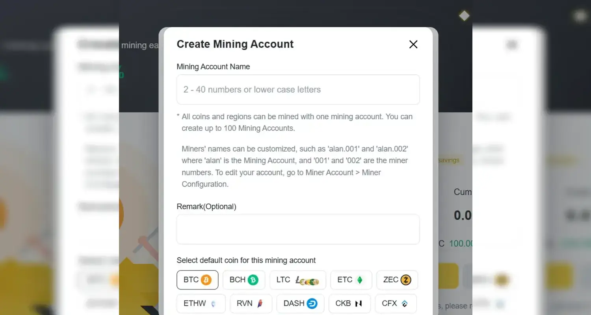Close the Create Mining Account dialog
This screenshot has height=315, width=591.
413,44
